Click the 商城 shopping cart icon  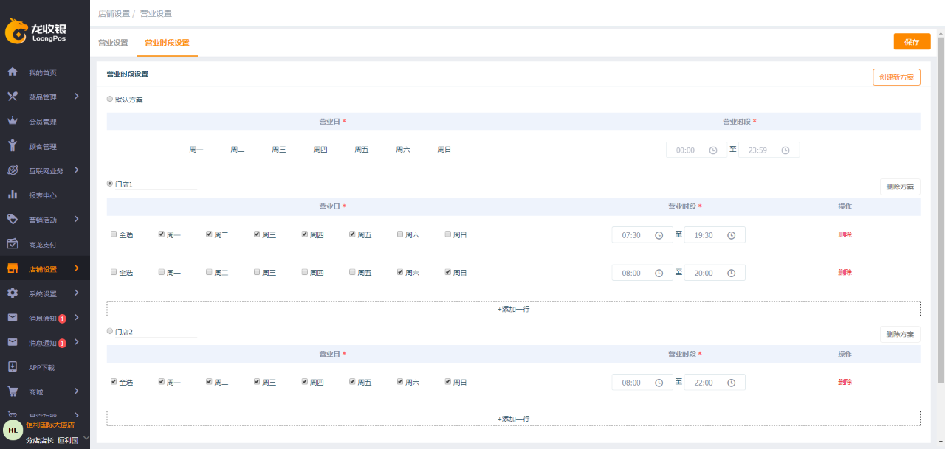(x=13, y=391)
